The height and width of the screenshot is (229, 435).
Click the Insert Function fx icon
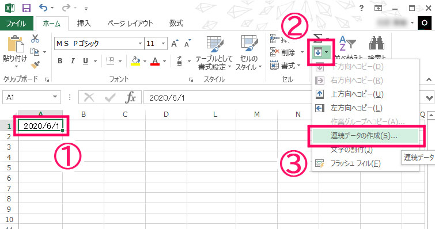[x=130, y=97]
